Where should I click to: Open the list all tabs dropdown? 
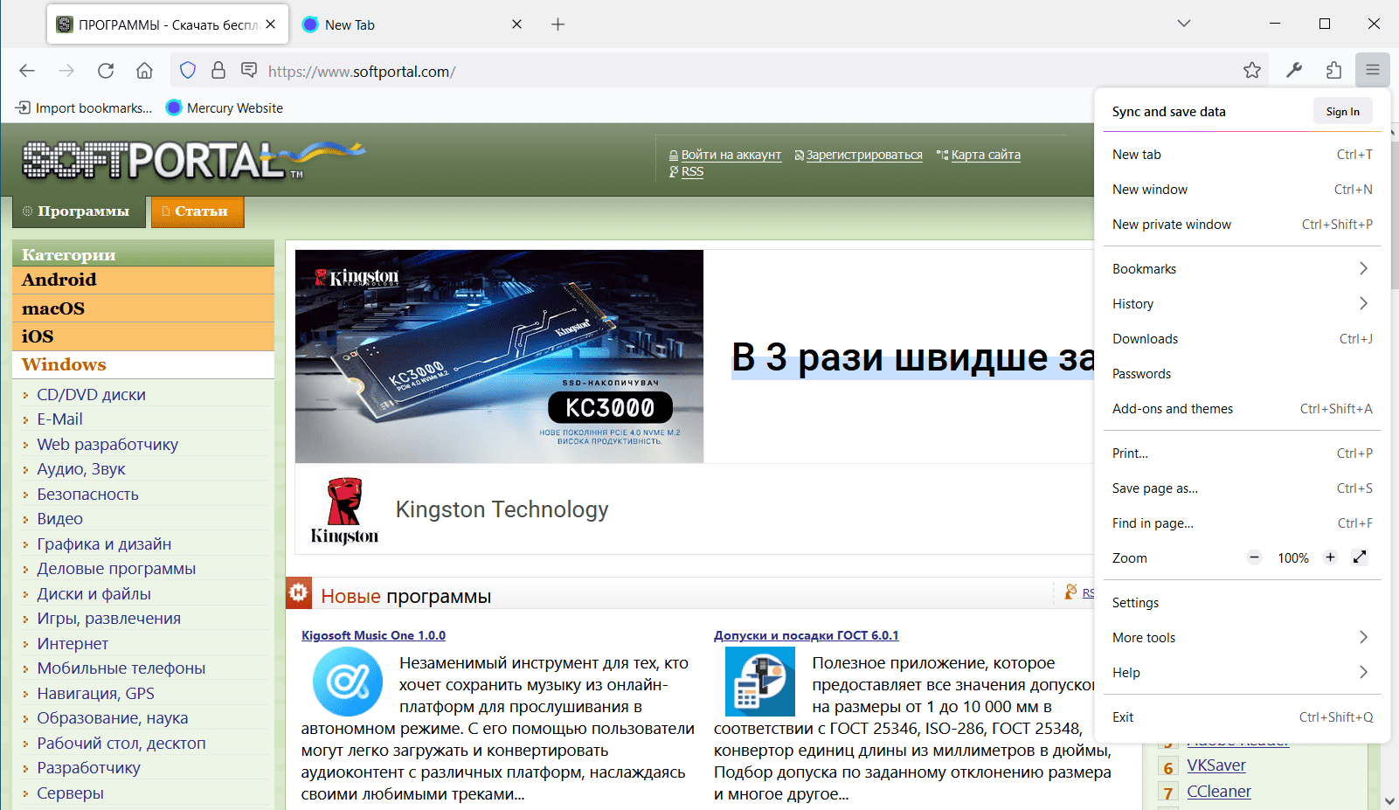(1184, 24)
